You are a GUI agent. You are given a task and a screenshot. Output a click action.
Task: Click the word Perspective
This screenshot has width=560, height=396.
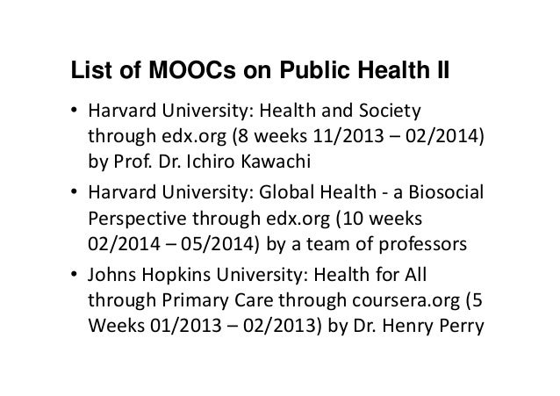pyautogui.click(x=133, y=219)
